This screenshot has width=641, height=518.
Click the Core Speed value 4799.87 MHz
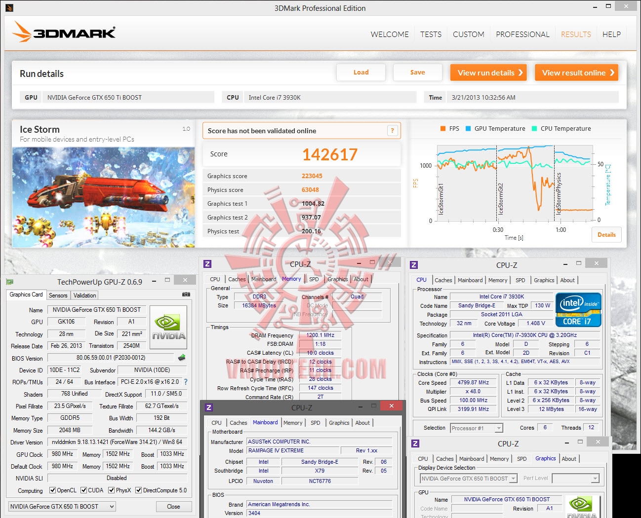pos(473,383)
